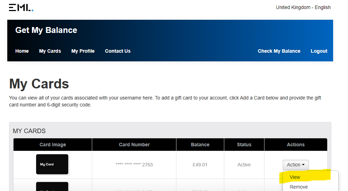
Task: Click the masked card number ending 2765
Action: (134, 165)
